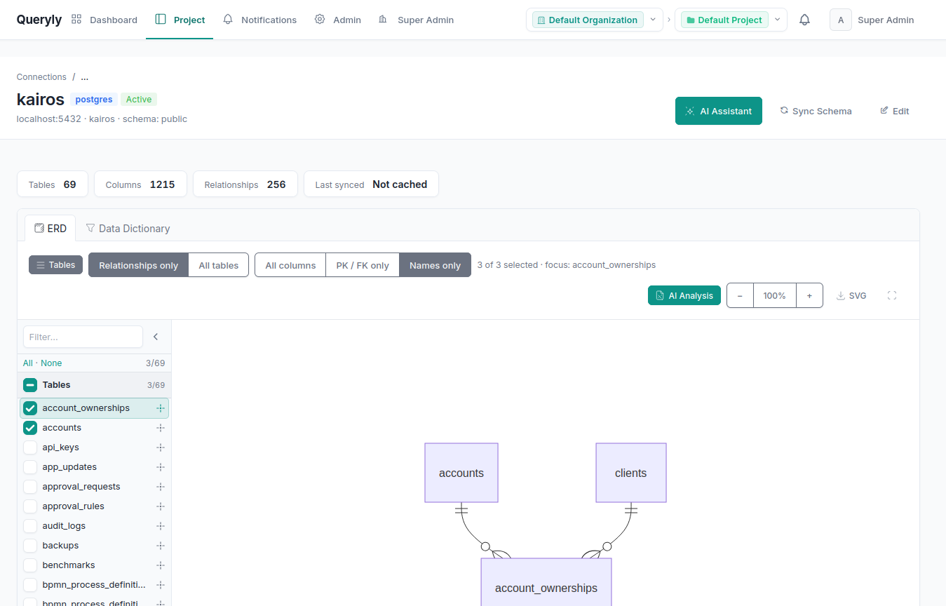The height and width of the screenshot is (606, 946).
Task: Collapse the table list sidebar
Action: [156, 337]
